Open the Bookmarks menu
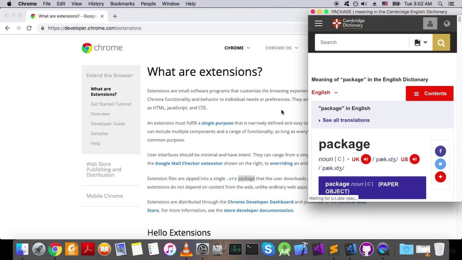 [x=123, y=4]
